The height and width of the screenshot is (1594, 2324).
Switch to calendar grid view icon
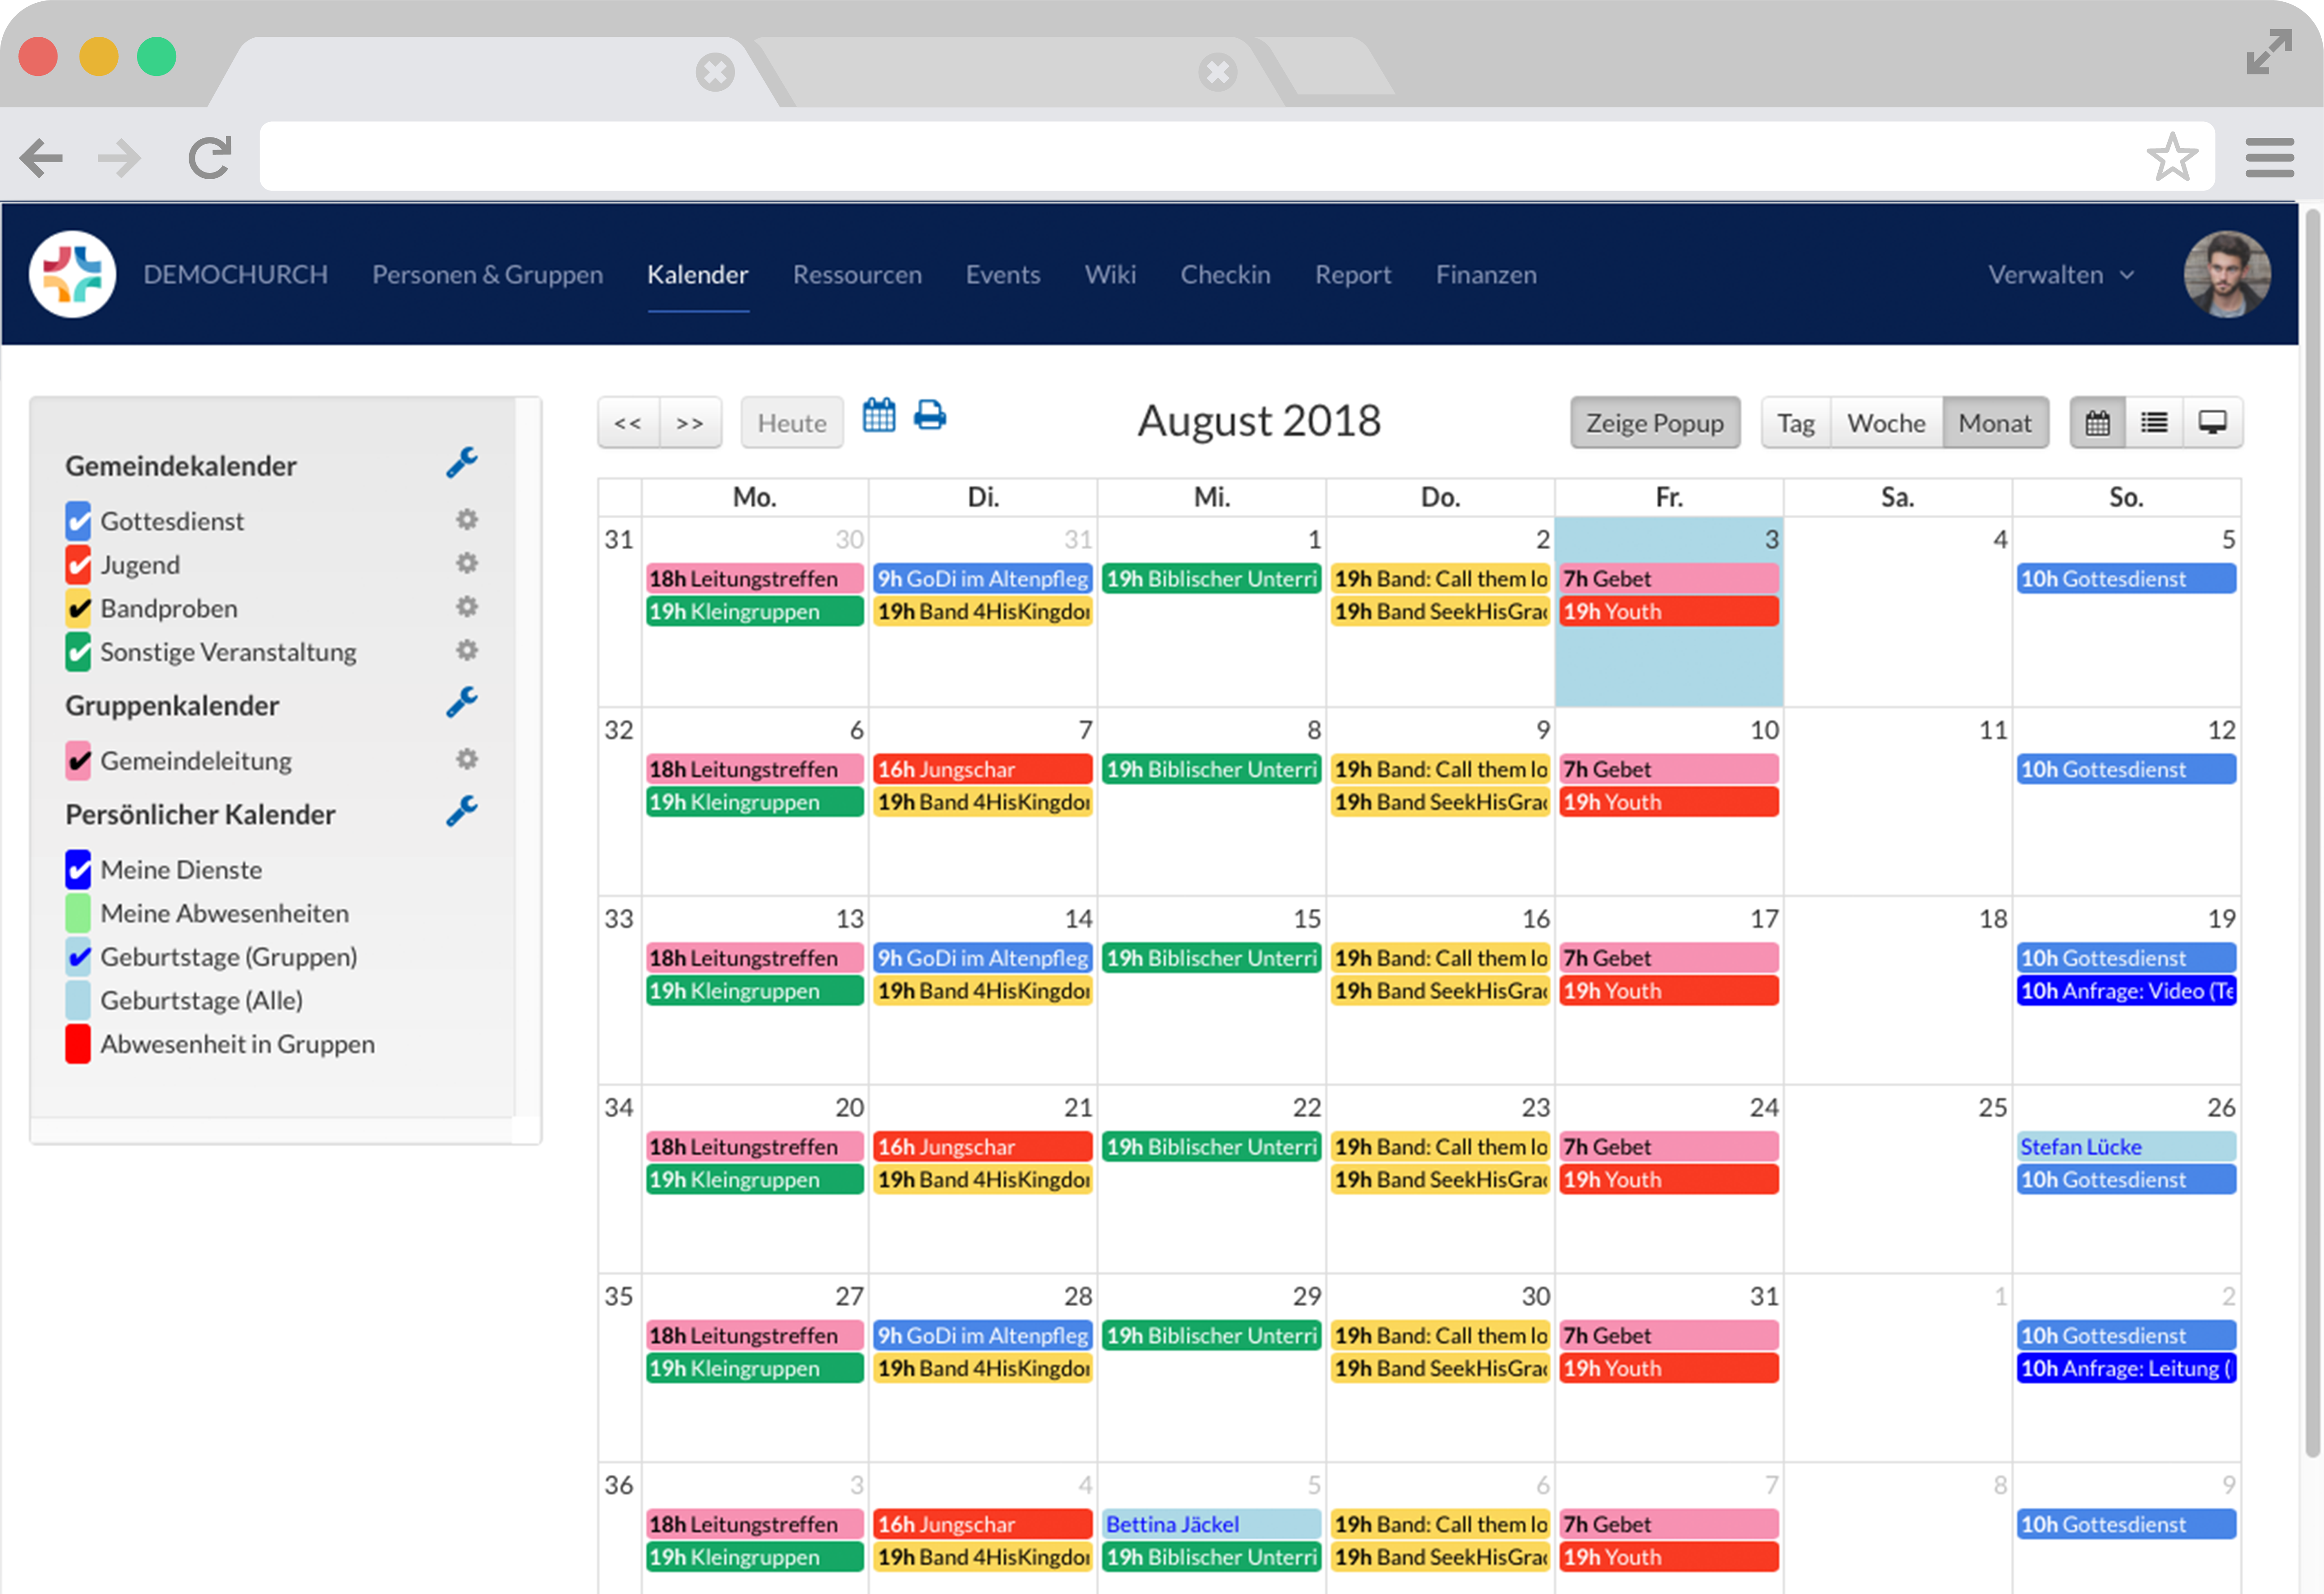(2097, 423)
